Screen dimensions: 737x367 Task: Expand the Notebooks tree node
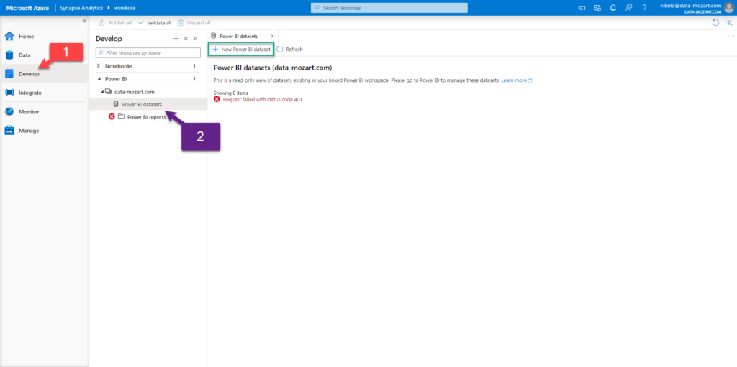[98, 66]
